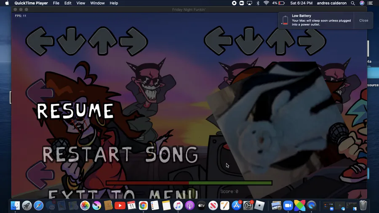Click player's up arrow receptor
Screen dimensions: 379x213
click(280, 41)
